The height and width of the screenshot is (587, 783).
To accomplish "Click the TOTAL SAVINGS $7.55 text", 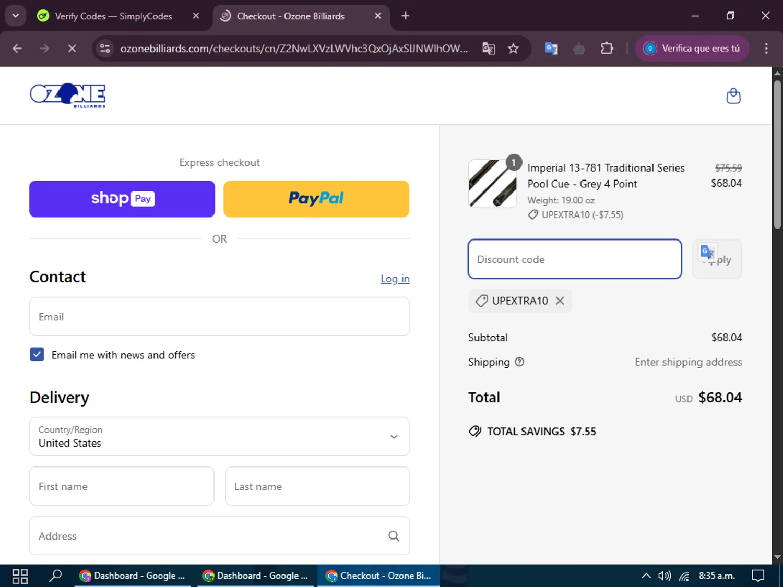I will tap(541, 432).
